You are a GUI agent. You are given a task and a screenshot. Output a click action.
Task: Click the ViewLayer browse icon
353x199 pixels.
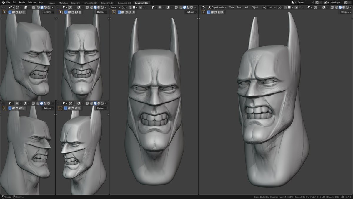pos(327,2)
